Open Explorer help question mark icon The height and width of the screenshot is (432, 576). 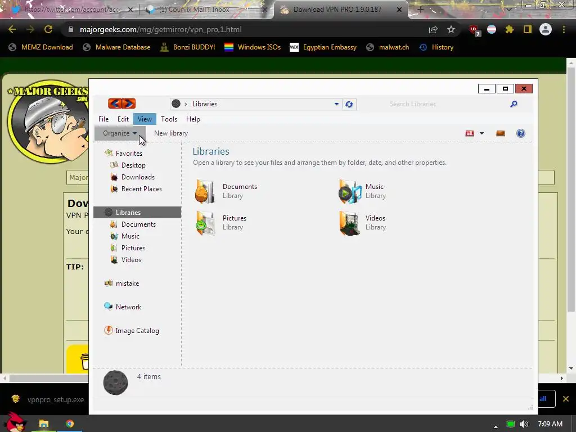(x=520, y=133)
